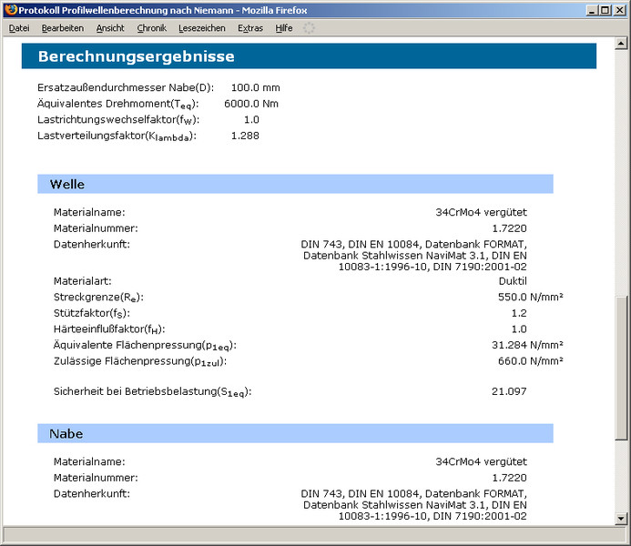Expand the Ansicht menu
631x546 pixels.
tap(110, 28)
